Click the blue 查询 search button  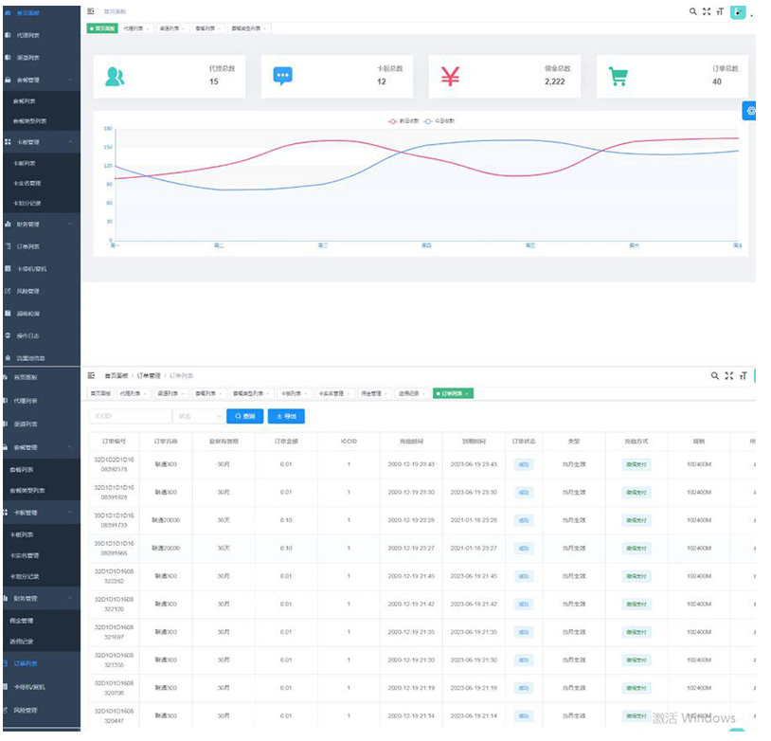(245, 416)
